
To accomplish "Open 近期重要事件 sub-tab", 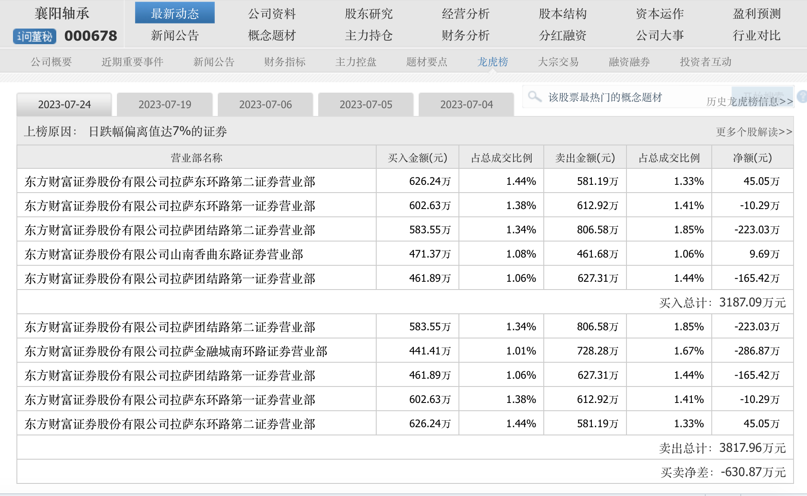I will pyautogui.click(x=132, y=62).
